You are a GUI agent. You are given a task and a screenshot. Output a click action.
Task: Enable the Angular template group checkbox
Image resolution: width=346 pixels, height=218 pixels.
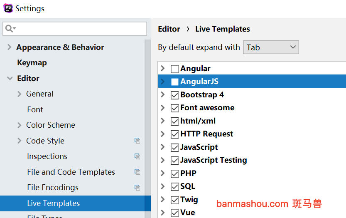(174, 69)
